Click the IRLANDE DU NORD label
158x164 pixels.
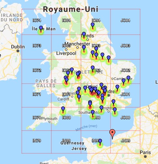click(12, 18)
